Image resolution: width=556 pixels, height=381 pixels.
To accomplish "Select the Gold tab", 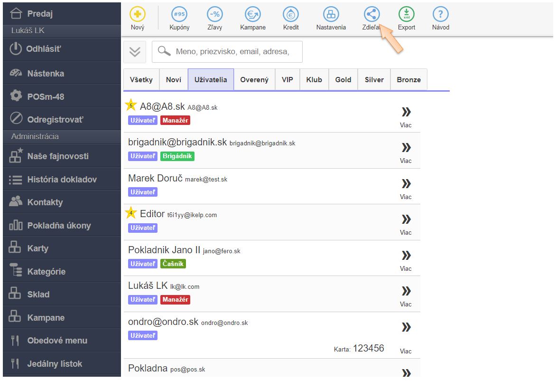I will click(x=343, y=80).
